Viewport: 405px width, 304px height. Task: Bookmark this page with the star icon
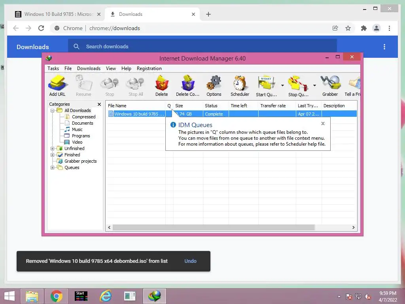coord(348,28)
